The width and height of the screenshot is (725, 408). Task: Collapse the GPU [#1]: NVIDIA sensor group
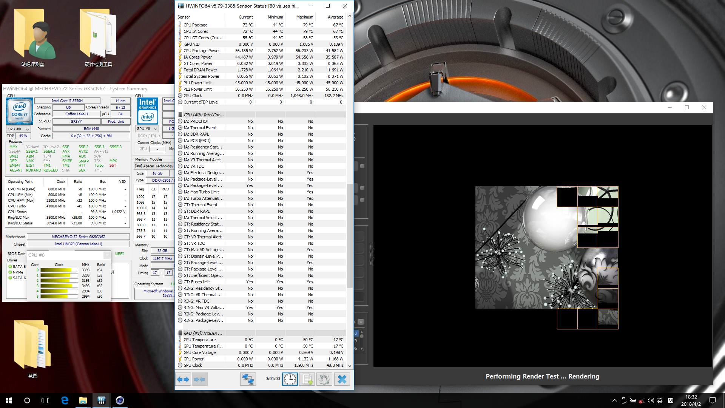[x=180, y=333]
